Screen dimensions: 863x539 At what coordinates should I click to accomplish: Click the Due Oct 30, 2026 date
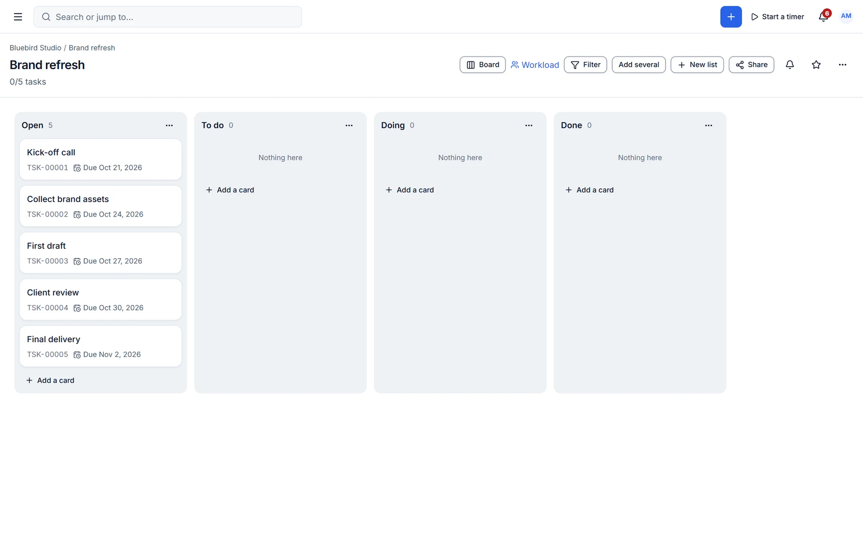coord(108,308)
